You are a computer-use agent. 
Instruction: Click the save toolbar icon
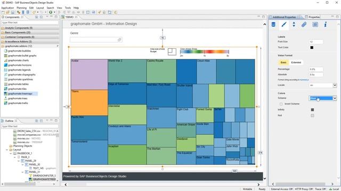click(13, 12)
